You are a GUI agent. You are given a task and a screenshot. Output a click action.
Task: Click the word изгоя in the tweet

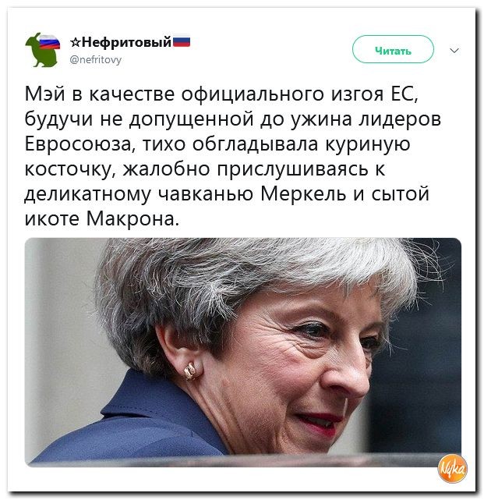[356, 94]
